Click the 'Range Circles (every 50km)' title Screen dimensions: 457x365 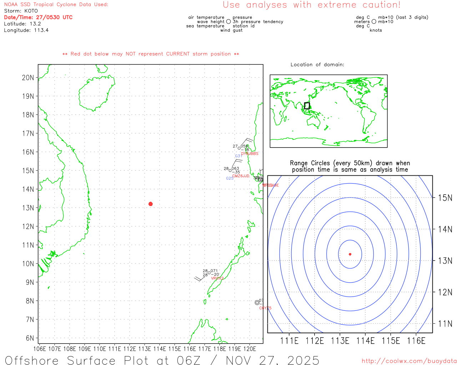[350, 163]
